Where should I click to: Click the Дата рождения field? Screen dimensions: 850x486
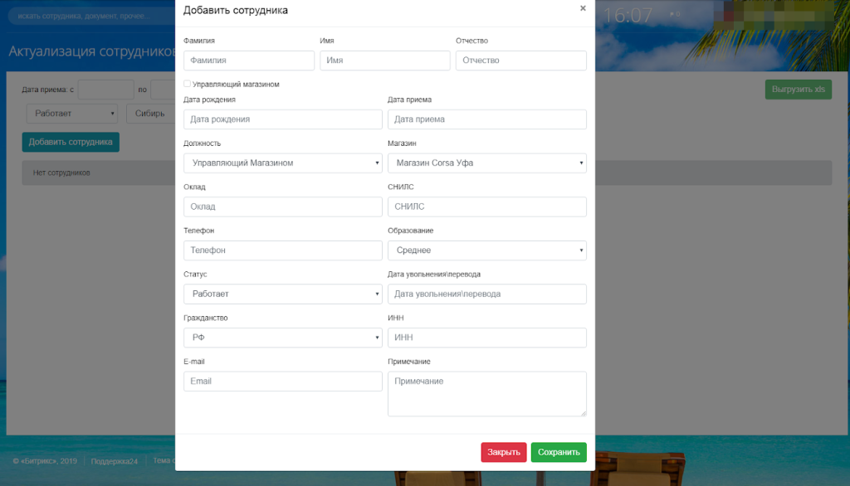(283, 119)
